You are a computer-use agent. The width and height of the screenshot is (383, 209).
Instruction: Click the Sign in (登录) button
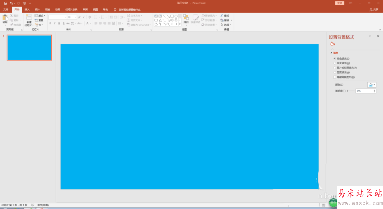[339, 3]
